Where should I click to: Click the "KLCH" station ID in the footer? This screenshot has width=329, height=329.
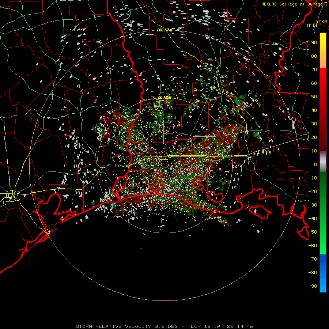point(194,326)
